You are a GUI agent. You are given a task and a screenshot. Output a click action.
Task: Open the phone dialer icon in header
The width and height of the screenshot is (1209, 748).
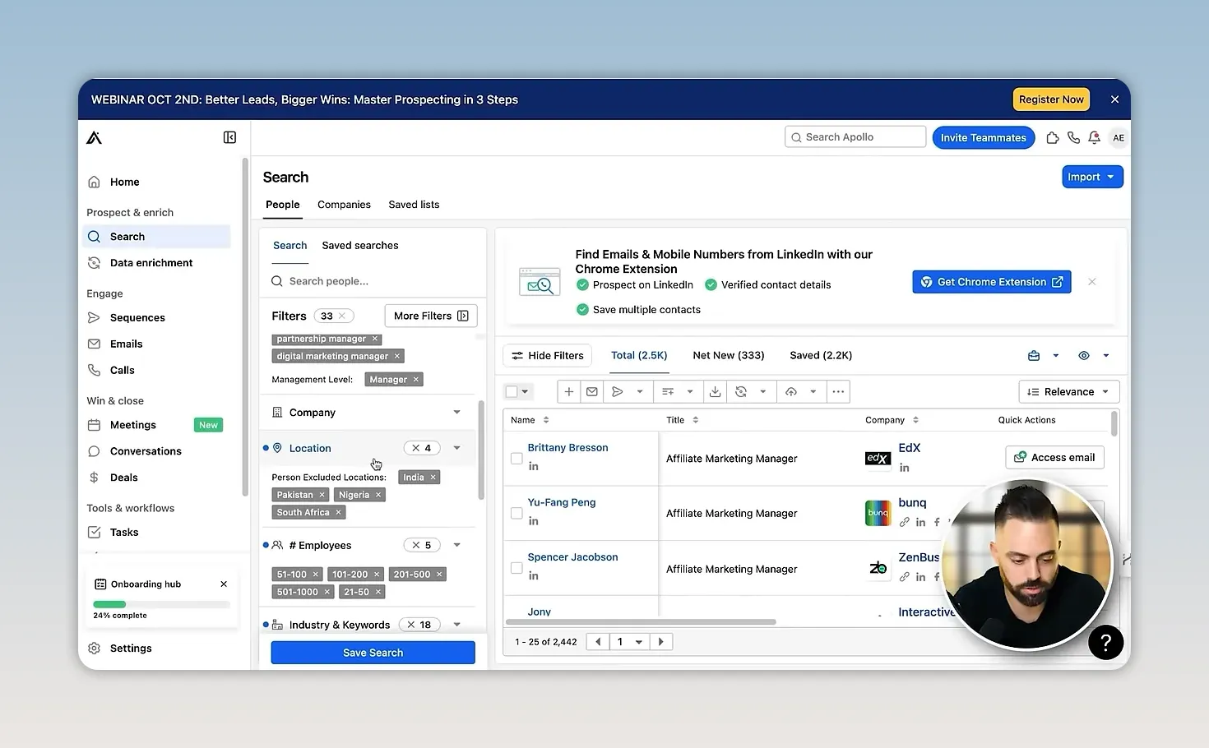[1073, 138]
